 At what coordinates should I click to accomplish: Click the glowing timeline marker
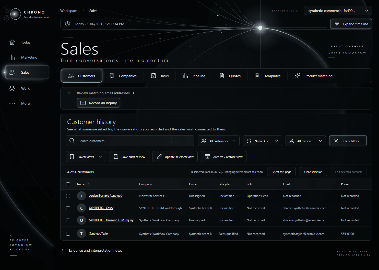(260, 28)
